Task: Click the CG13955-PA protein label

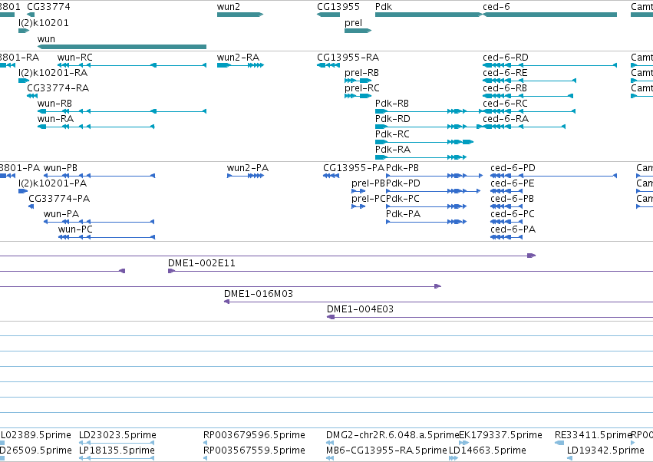Action: 354,168
